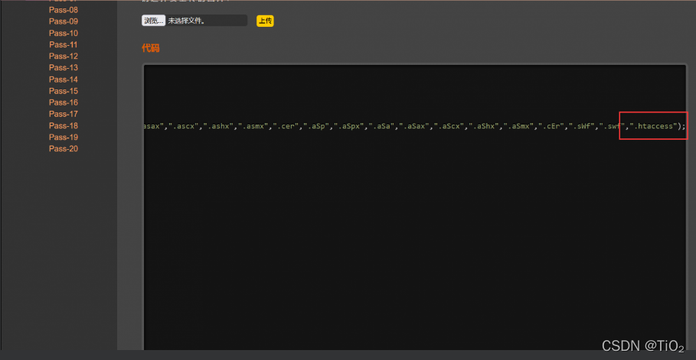Open Pass-18 from the level list
The width and height of the screenshot is (696, 360).
(x=64, y=125)
